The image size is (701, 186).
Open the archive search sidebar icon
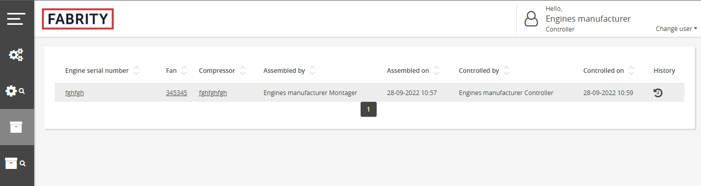point(15,163)
